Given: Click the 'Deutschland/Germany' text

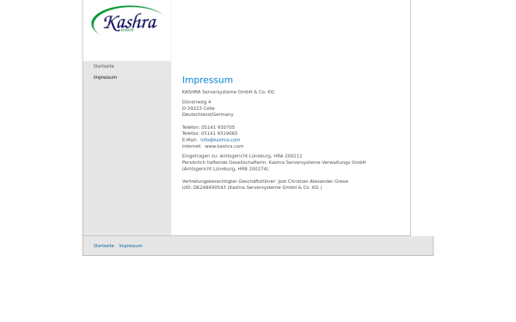Looking at the screenshot, I should point(207,114).
